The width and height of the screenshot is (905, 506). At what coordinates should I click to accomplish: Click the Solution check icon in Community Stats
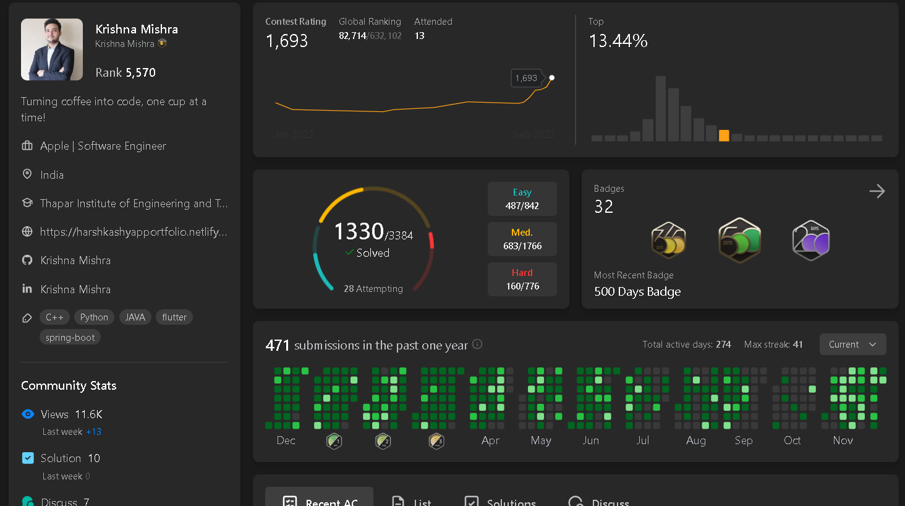(28, 458)
